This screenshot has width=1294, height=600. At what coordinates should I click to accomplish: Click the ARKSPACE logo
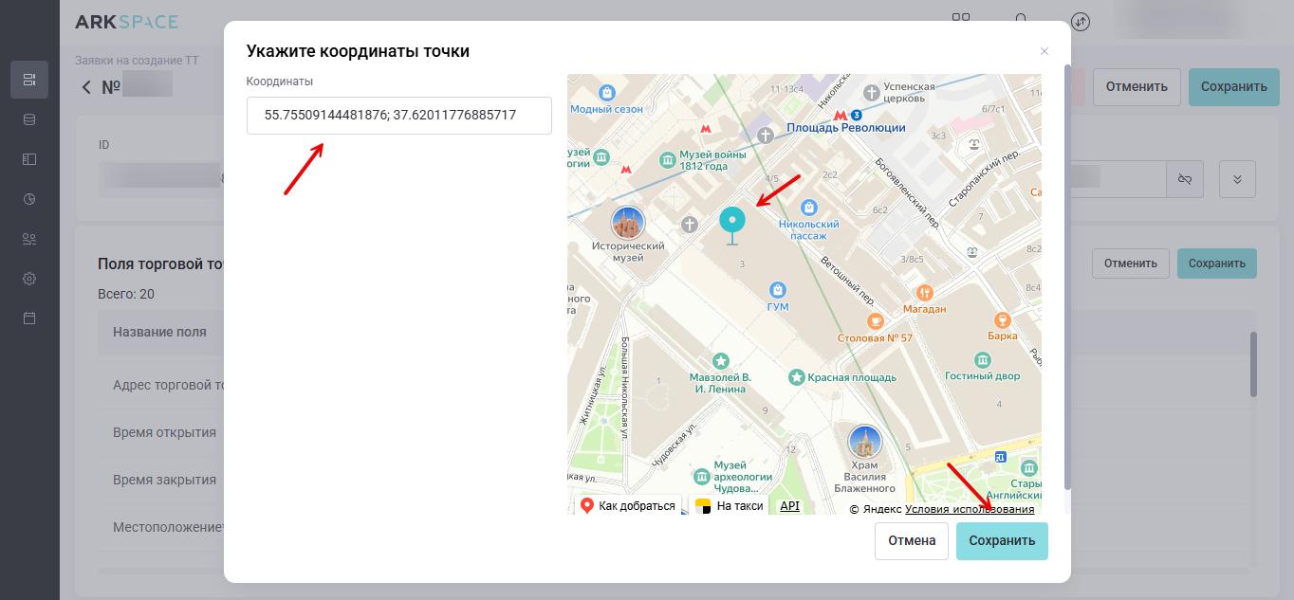click(126, 21)
